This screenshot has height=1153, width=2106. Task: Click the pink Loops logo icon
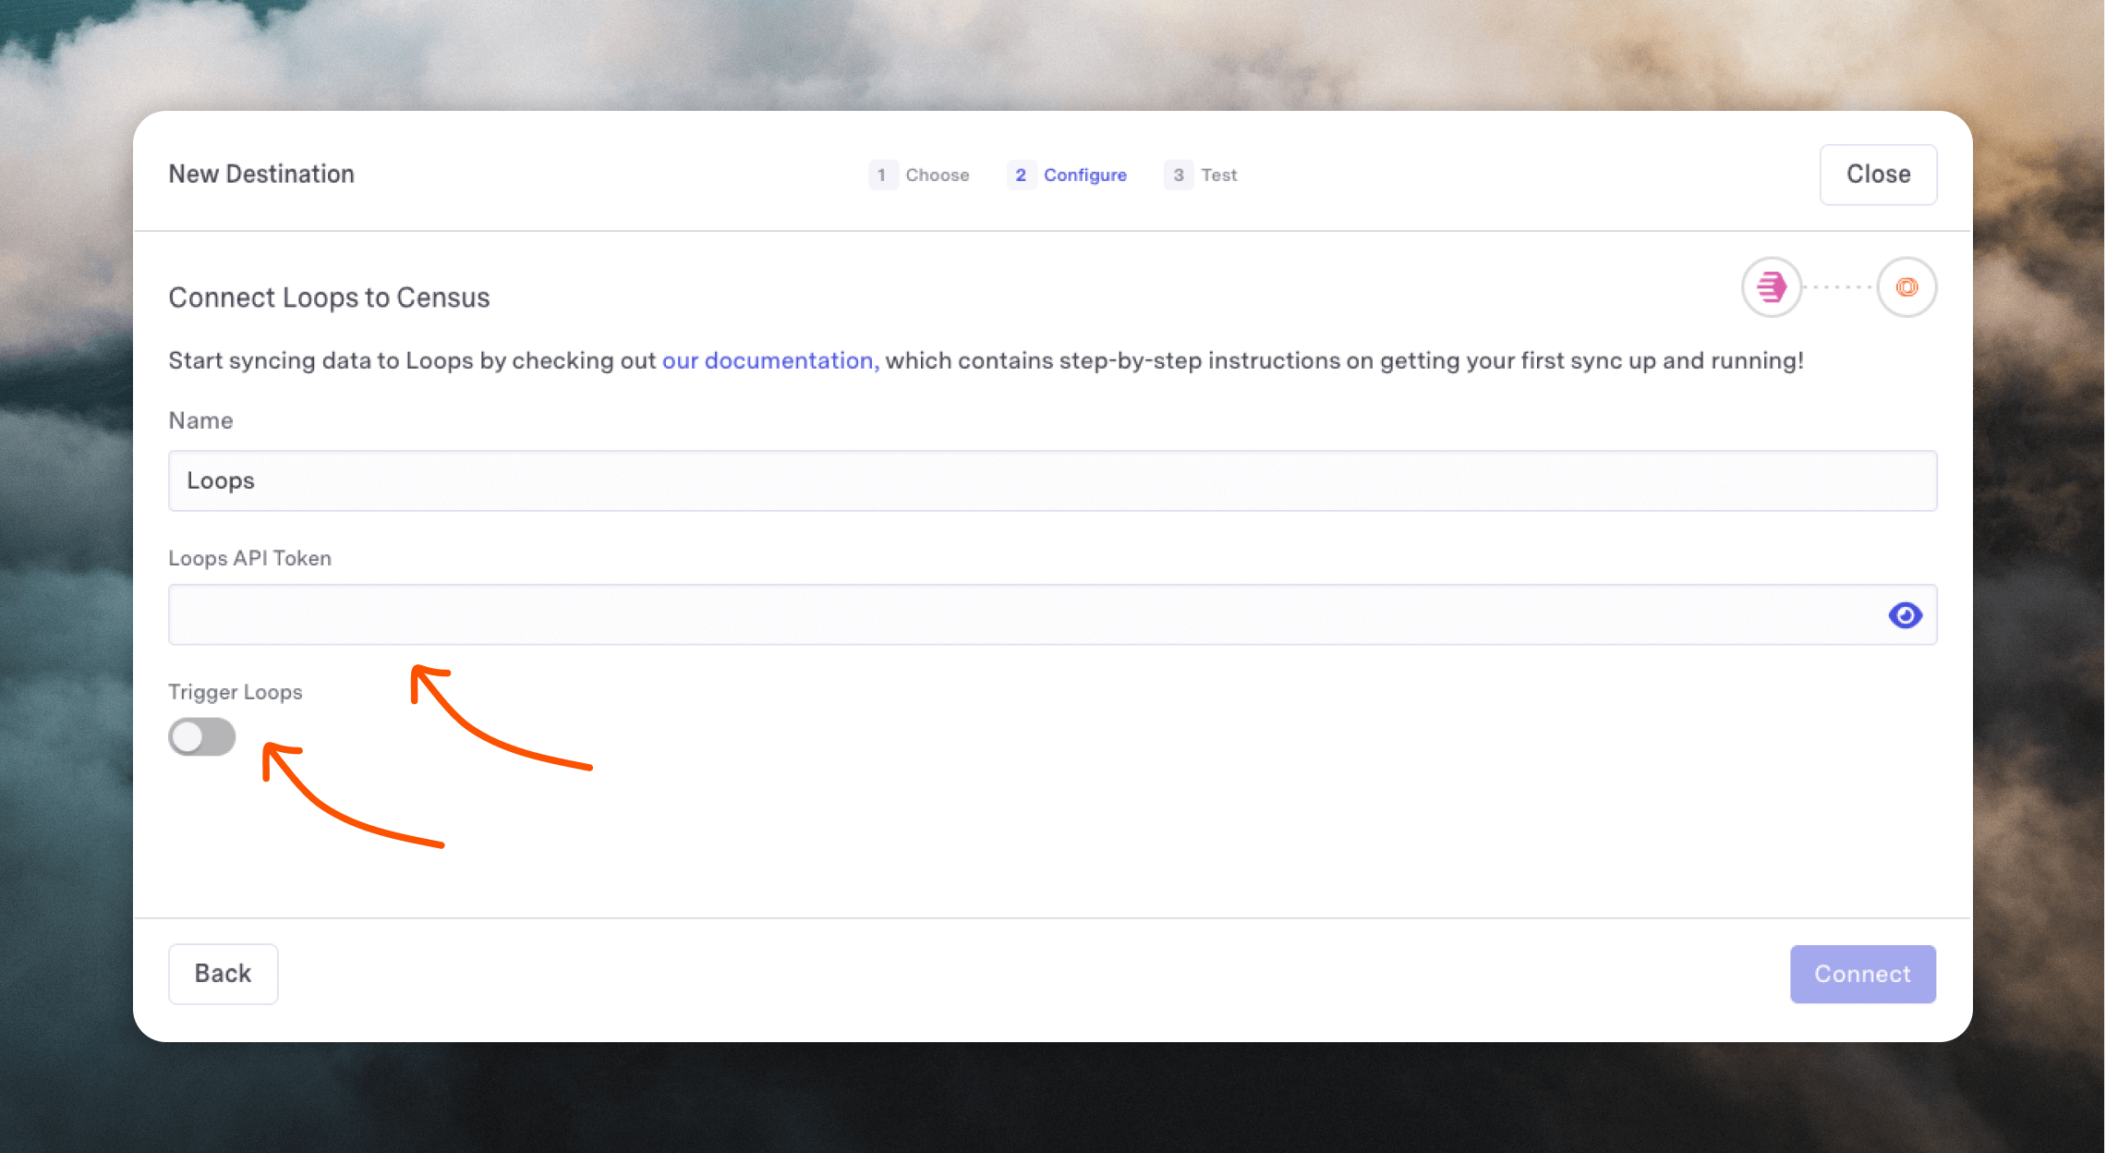(x=1771, y=287)
